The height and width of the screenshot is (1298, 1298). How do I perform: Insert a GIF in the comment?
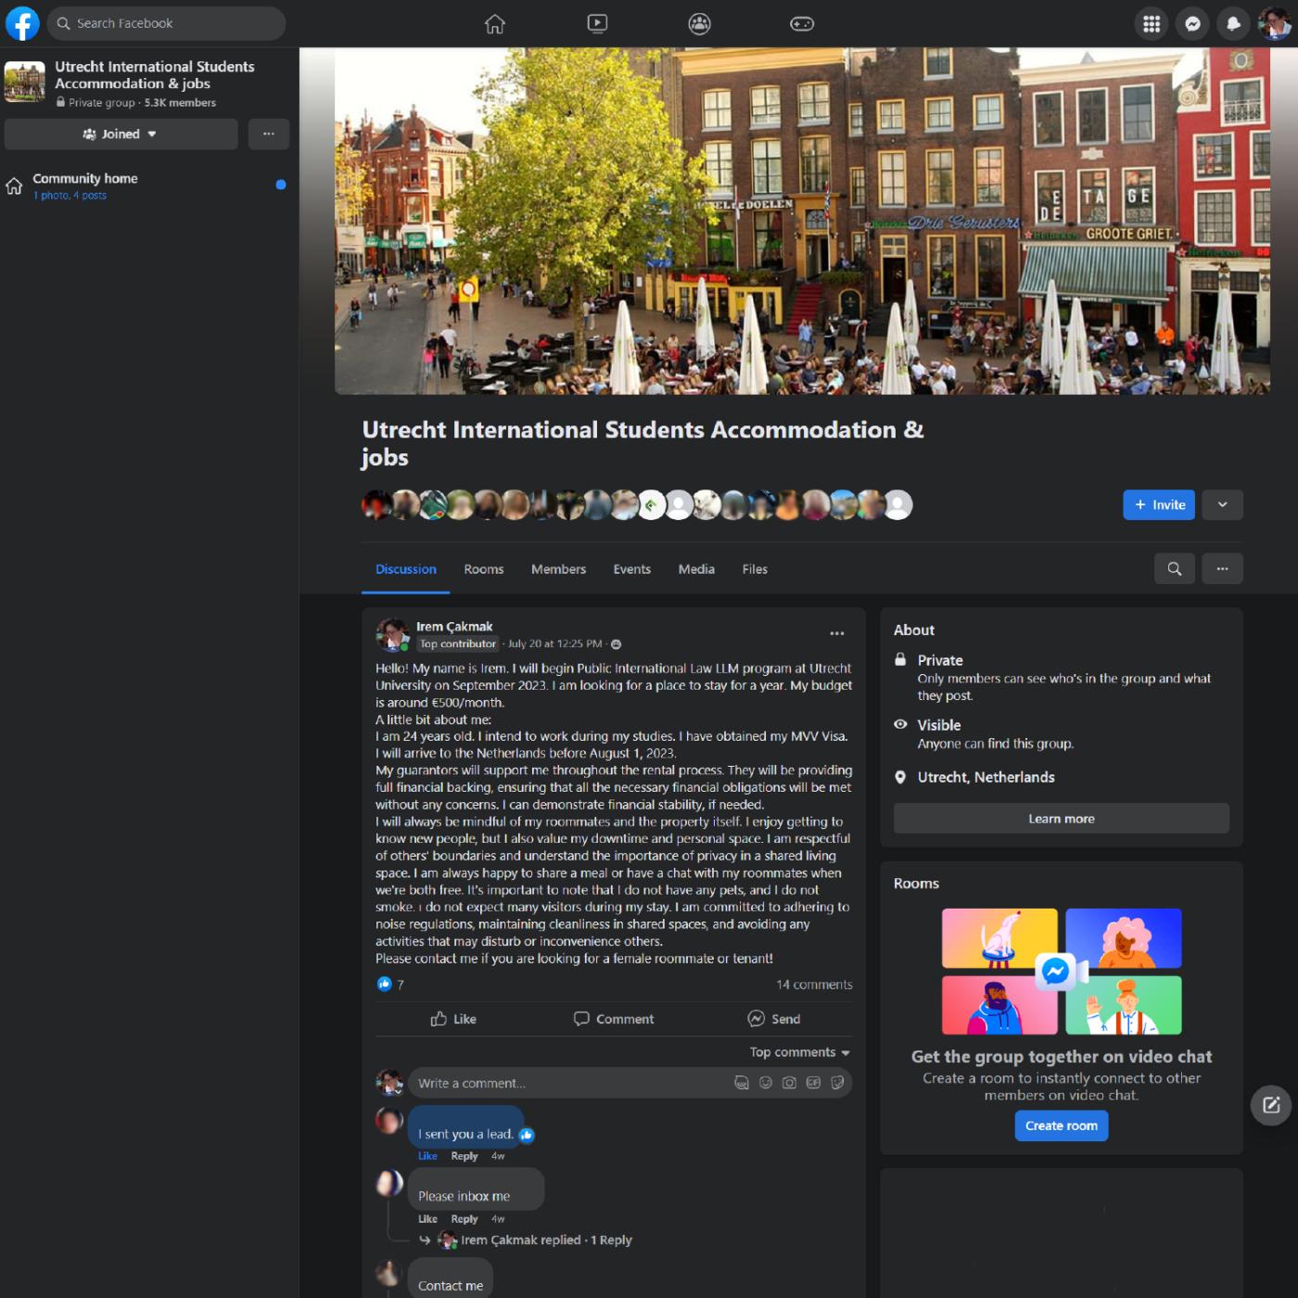coord(813,1083)
